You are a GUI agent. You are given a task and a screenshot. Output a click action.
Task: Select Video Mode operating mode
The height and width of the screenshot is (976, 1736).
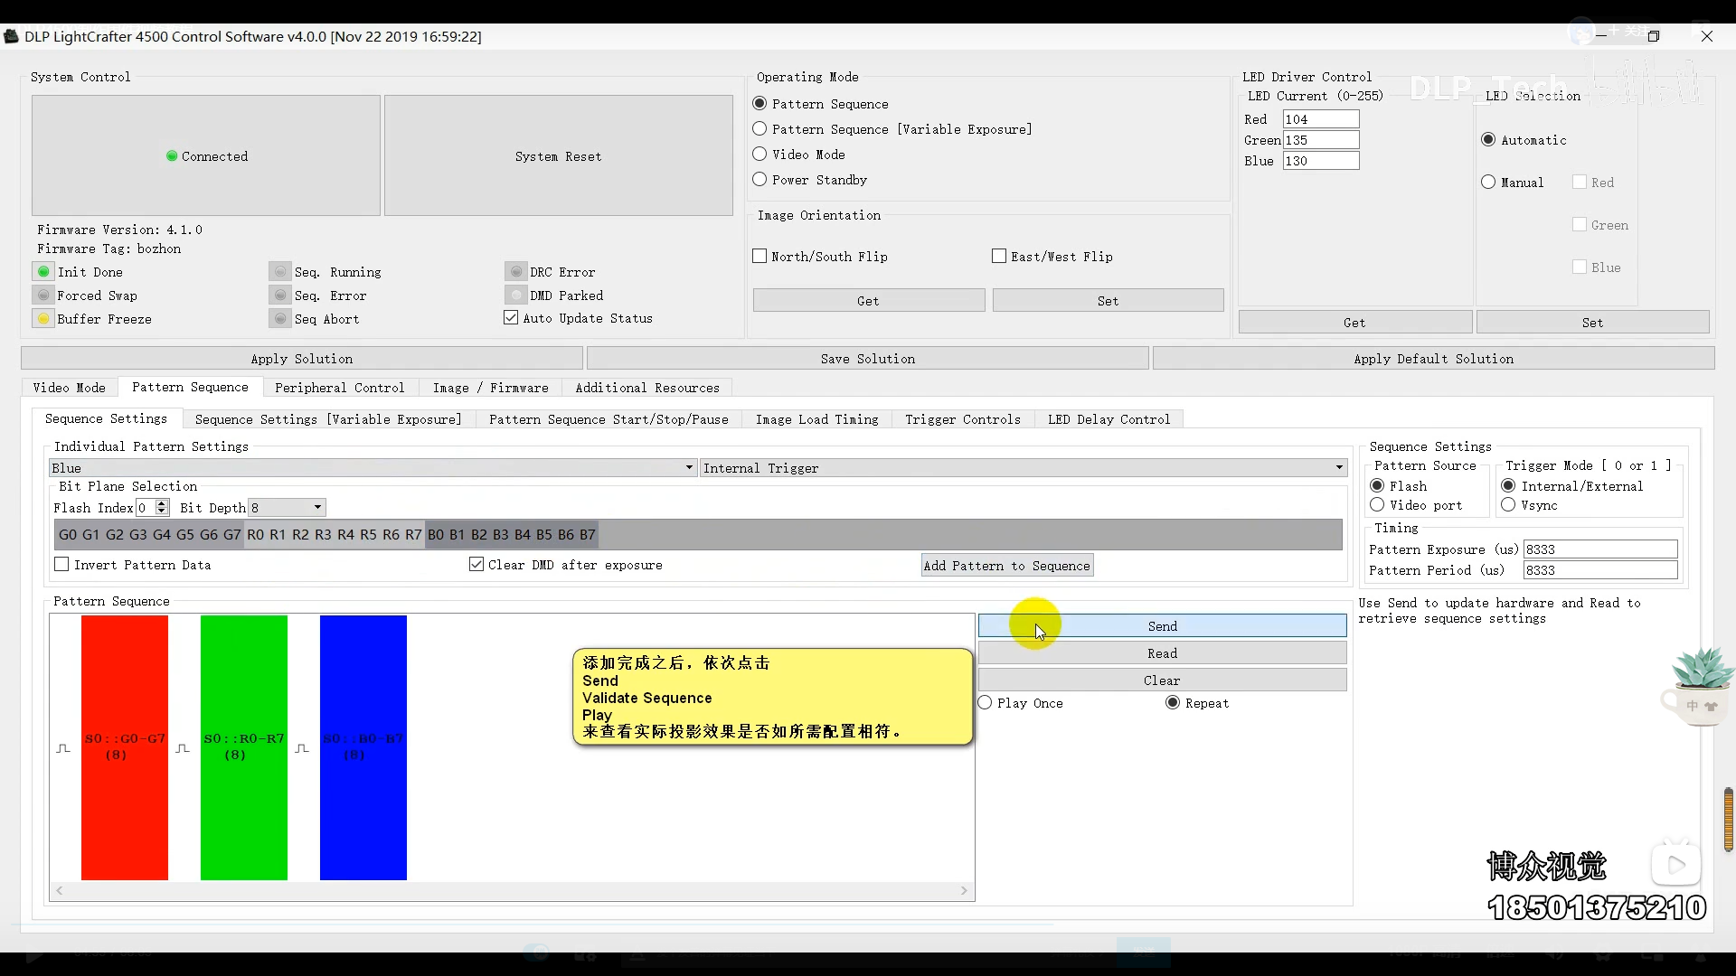(x=760, y=155)
